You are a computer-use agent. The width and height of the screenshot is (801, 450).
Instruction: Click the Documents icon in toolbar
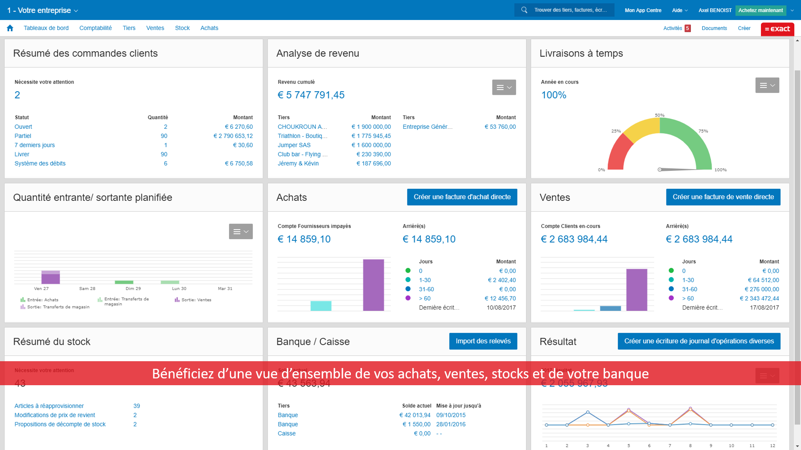click(714, 28)
